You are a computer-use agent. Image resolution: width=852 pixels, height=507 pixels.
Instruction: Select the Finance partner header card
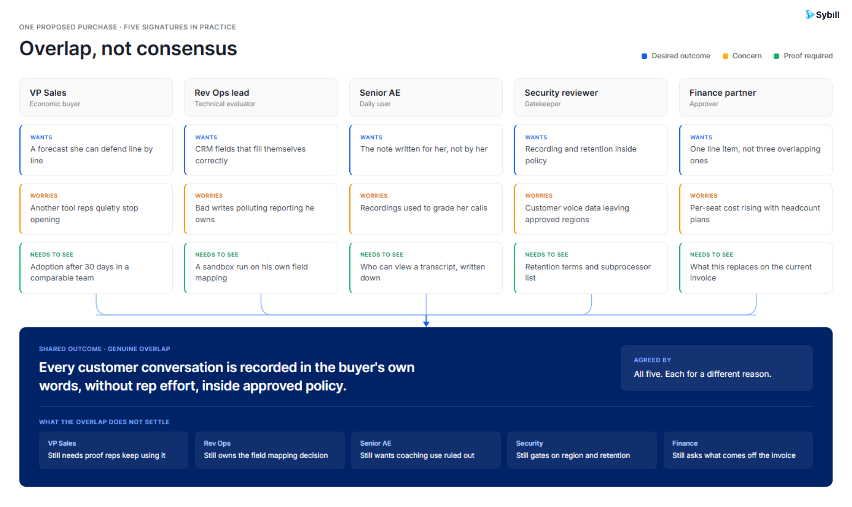[756, 98]
